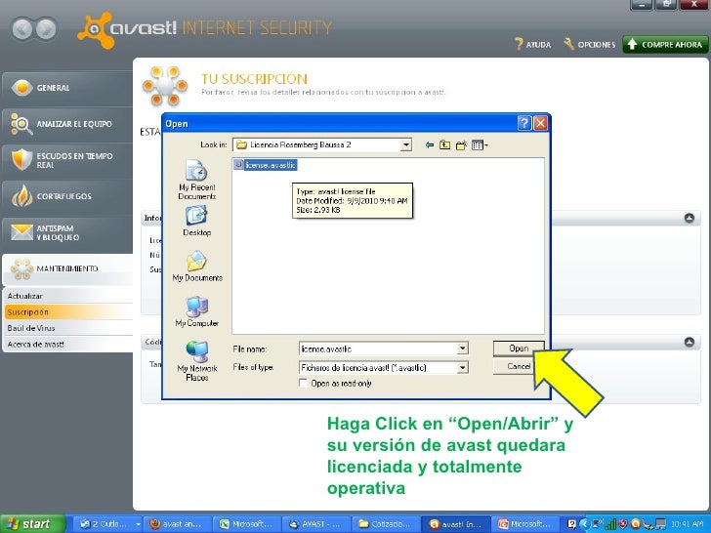Go to My Documents in places bar

pyautogui.click(x=197, y=266)
